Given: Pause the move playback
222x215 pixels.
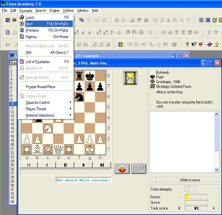Looking at the screenshot, I should point(65,165).
